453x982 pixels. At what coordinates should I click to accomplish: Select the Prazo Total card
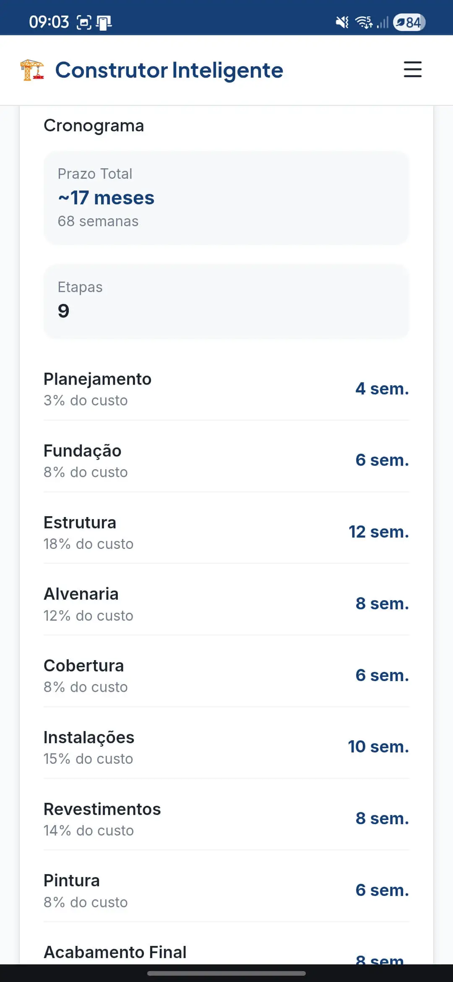point(226,198)
